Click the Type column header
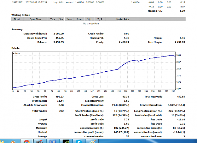The width and height of the screenshot is (197, 143). tap(53, 19)
